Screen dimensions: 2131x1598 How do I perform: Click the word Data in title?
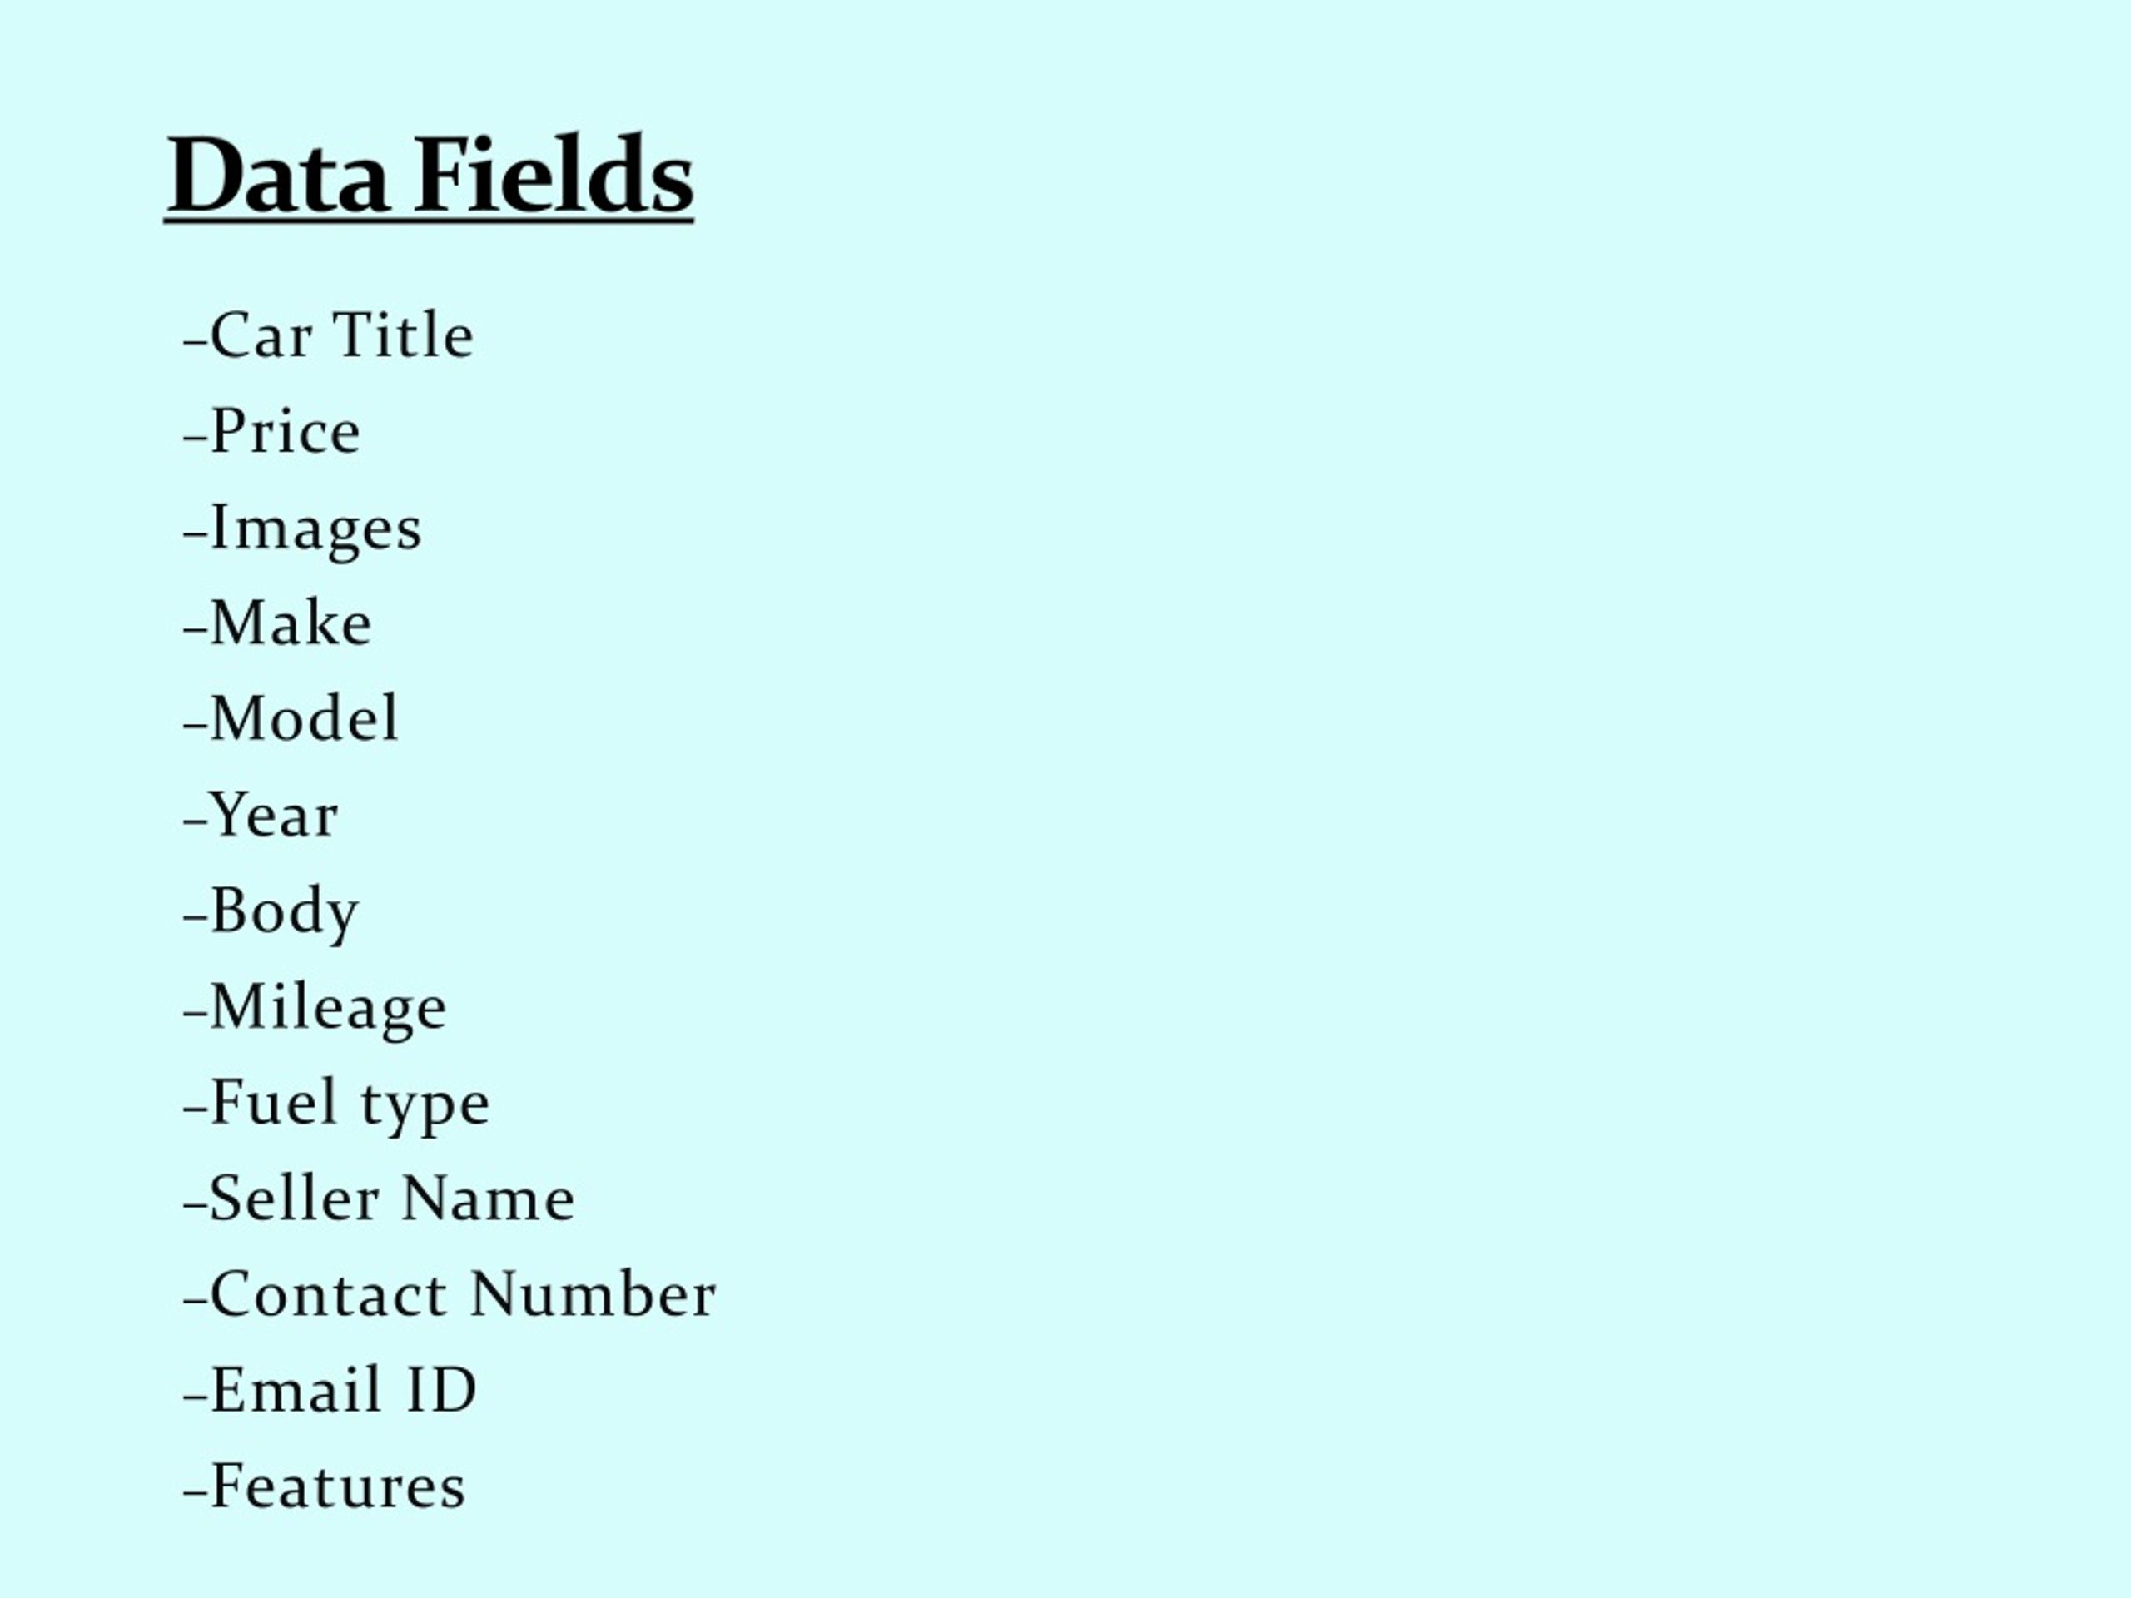tap(277, 176)
